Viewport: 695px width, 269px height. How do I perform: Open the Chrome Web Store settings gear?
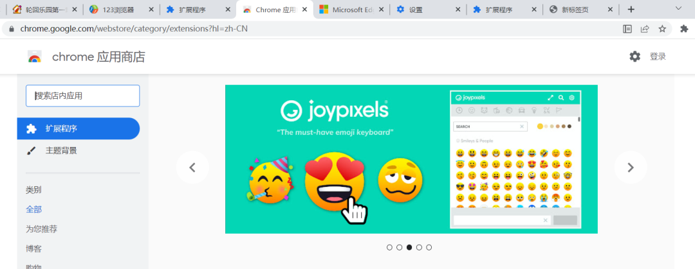635,56
